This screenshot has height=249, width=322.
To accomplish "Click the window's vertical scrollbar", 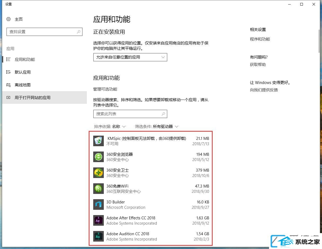I will point(319,41).
